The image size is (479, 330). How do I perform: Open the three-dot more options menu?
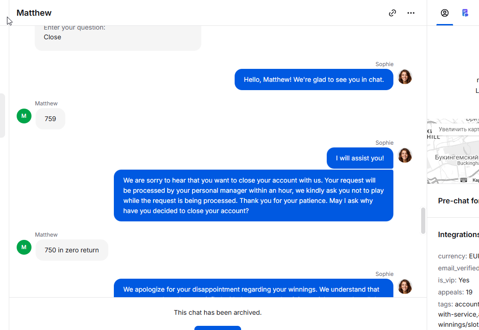pos(411,13)
